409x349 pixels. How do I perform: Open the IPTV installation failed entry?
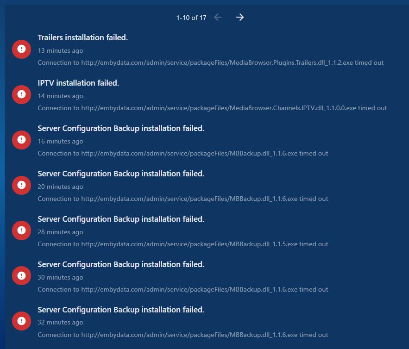click(78, 83)
